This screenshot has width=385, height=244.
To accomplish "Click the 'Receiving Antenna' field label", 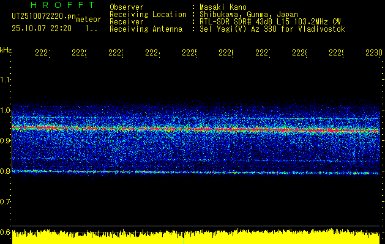I will [146, 29].
